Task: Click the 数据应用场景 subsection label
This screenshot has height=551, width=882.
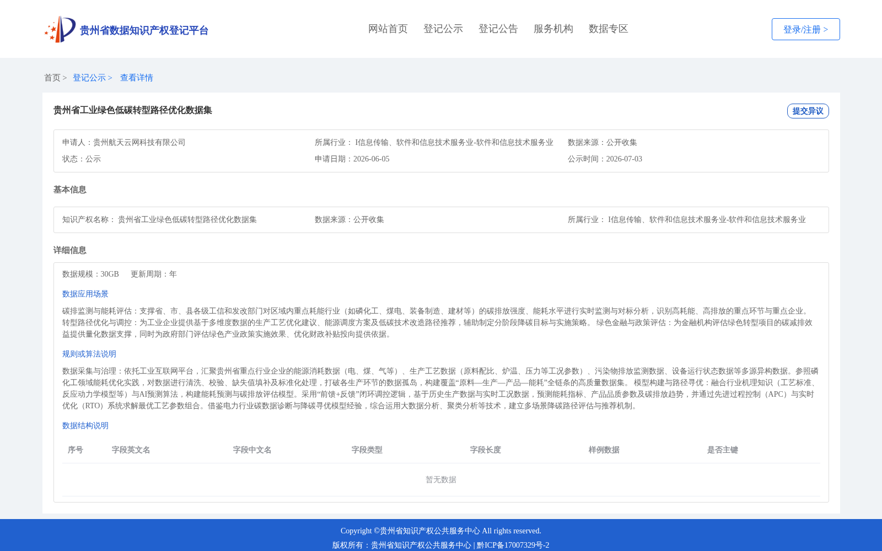Action: pos(85,294)
